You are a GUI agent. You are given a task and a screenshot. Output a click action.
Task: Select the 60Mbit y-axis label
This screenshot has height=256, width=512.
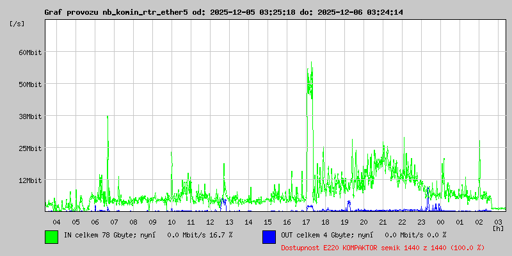pyautogui.click(x=29, y=52)
